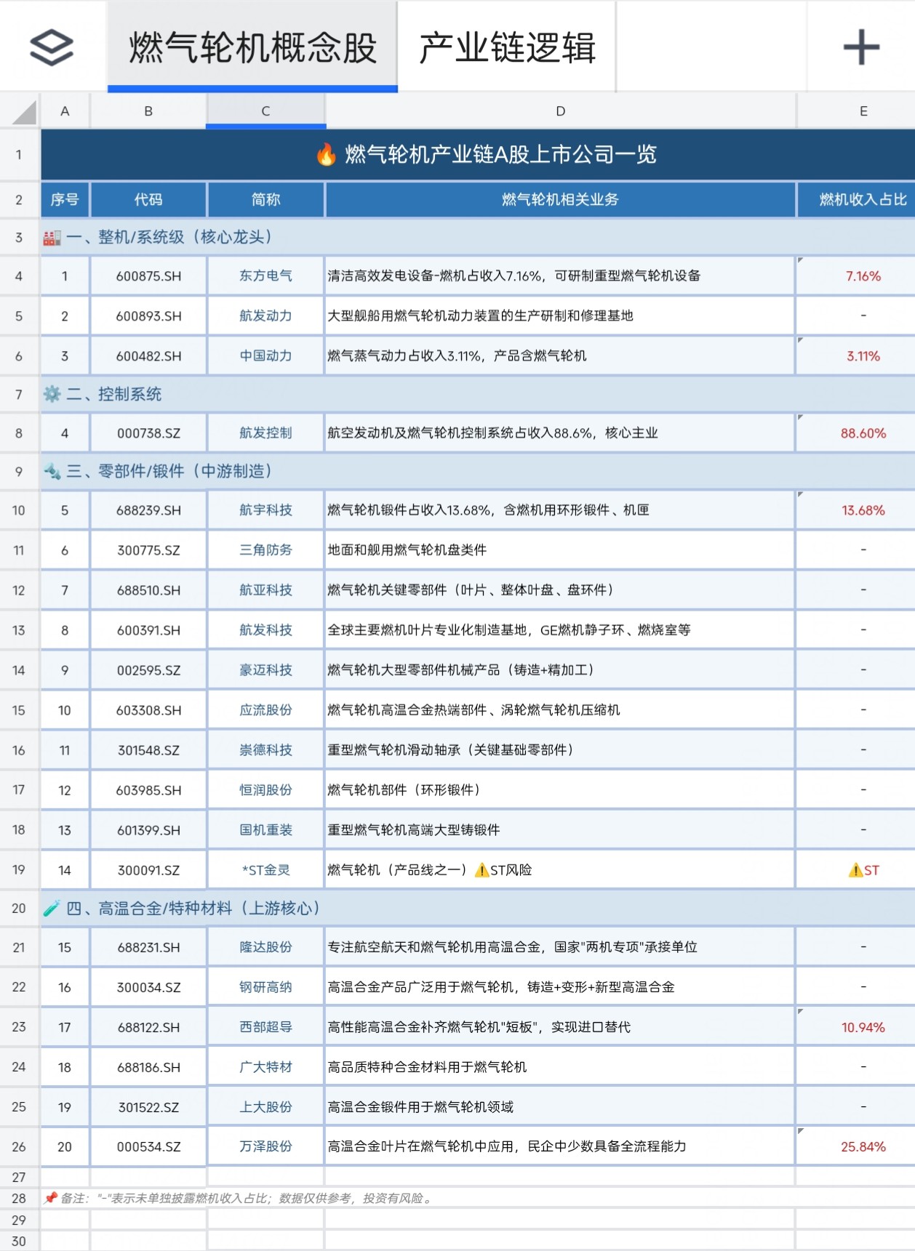Switch to the 产业链逻辑 tab

point(507,47)
